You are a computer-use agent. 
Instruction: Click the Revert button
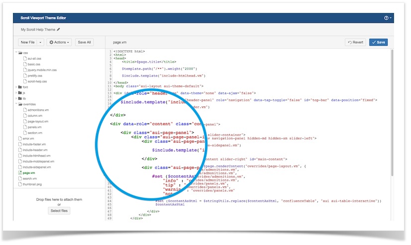[355, 42]
